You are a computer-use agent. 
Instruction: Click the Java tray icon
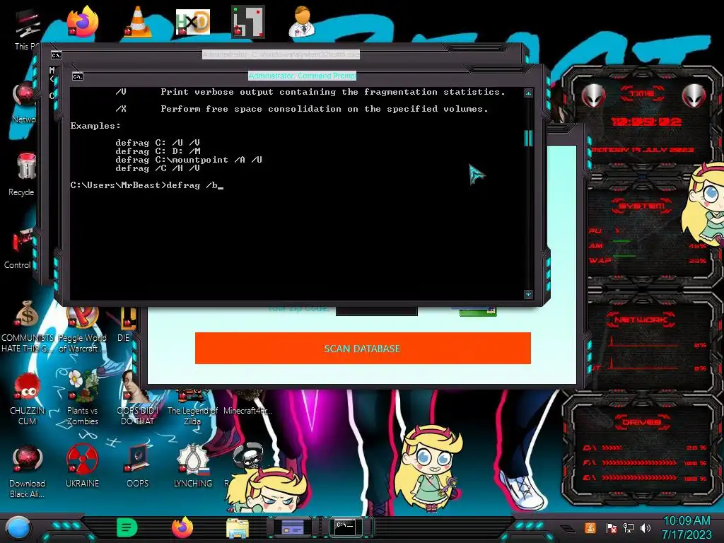click(590, 527)
